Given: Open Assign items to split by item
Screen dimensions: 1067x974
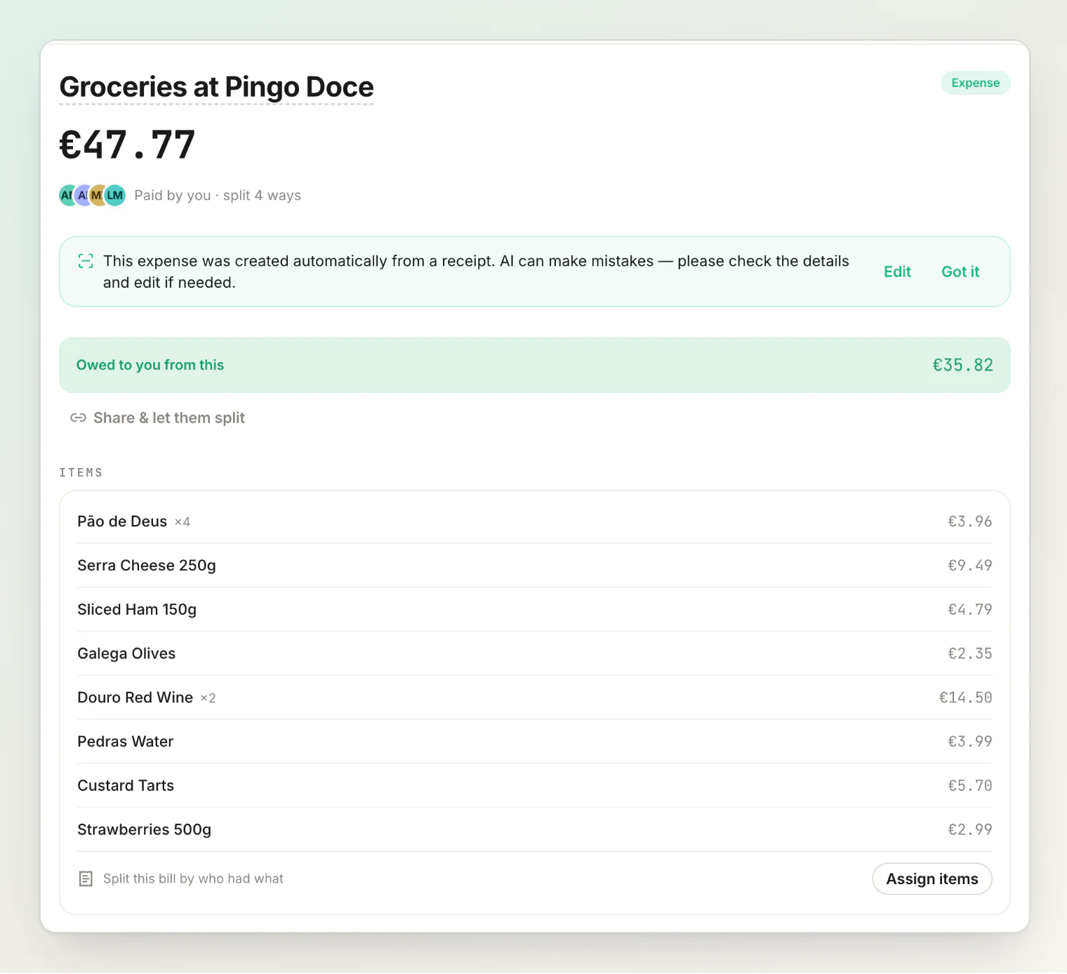Looking at the screenshot, I should (932, 879).
